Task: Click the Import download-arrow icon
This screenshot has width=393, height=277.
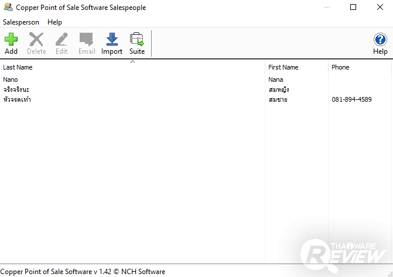Action: click(x=112, y=39)
